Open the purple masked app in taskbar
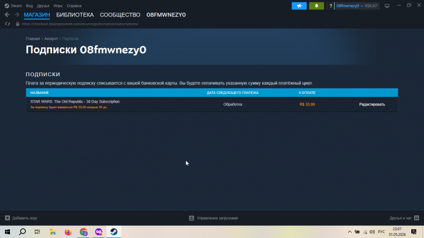Screen dimensions: 424x238 99,232
